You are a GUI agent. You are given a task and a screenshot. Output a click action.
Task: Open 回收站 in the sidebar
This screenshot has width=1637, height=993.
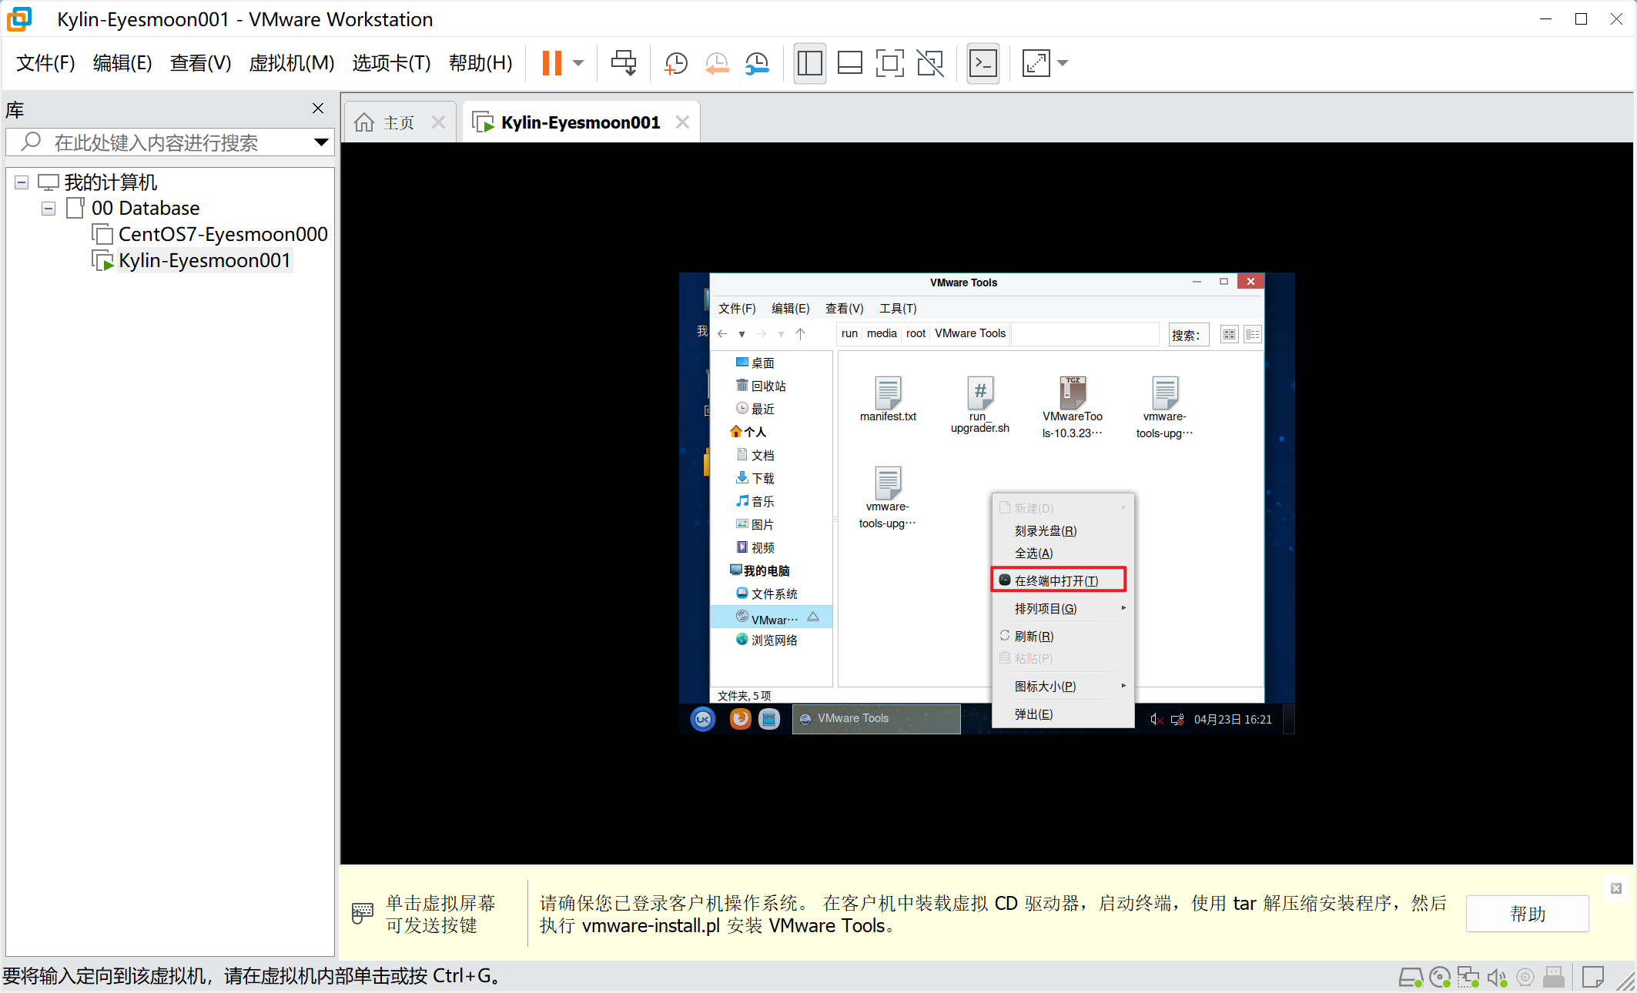point(761,386)
